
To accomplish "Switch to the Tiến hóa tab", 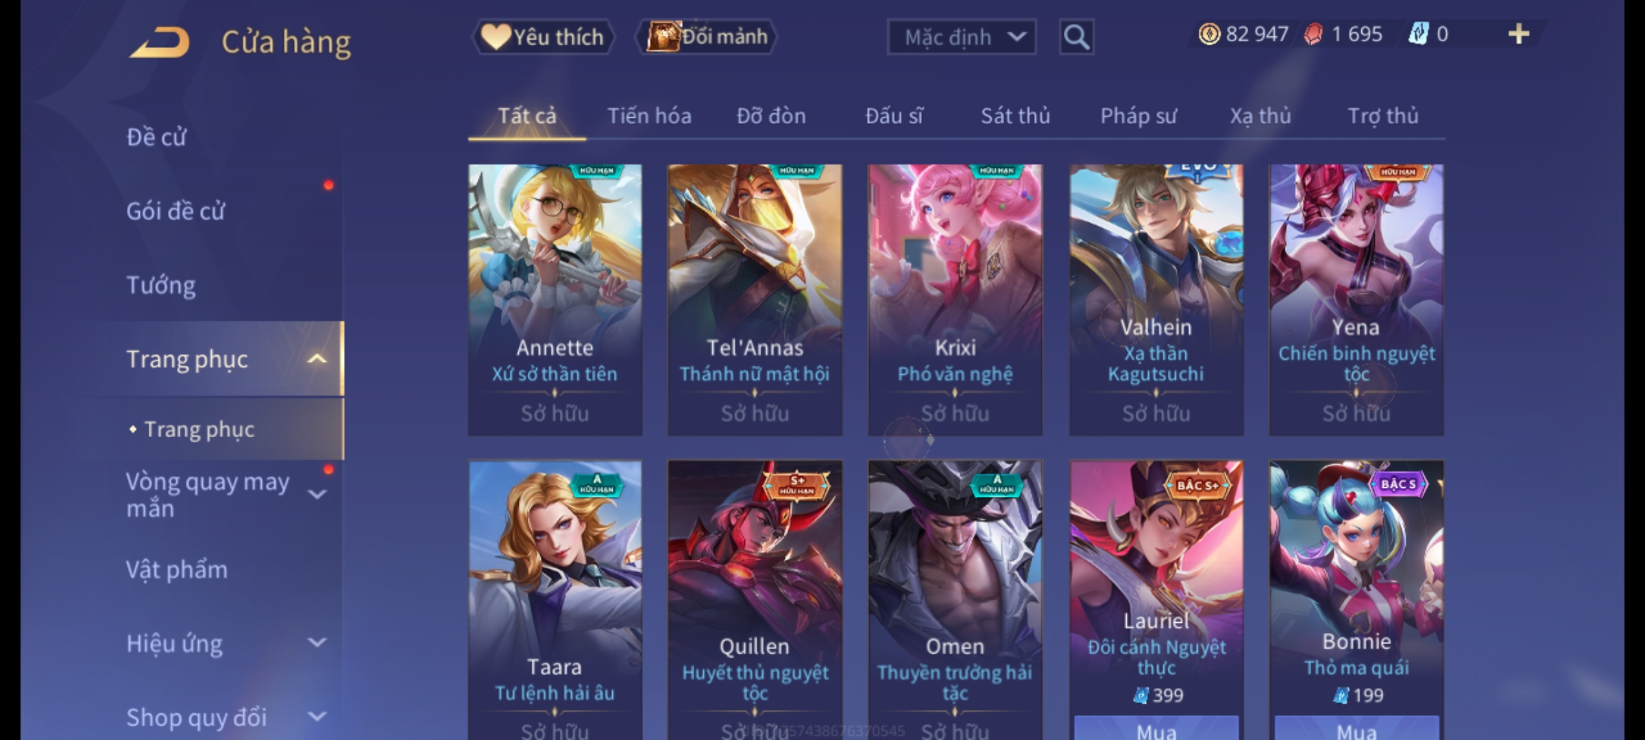I will (x=649, y=116).
